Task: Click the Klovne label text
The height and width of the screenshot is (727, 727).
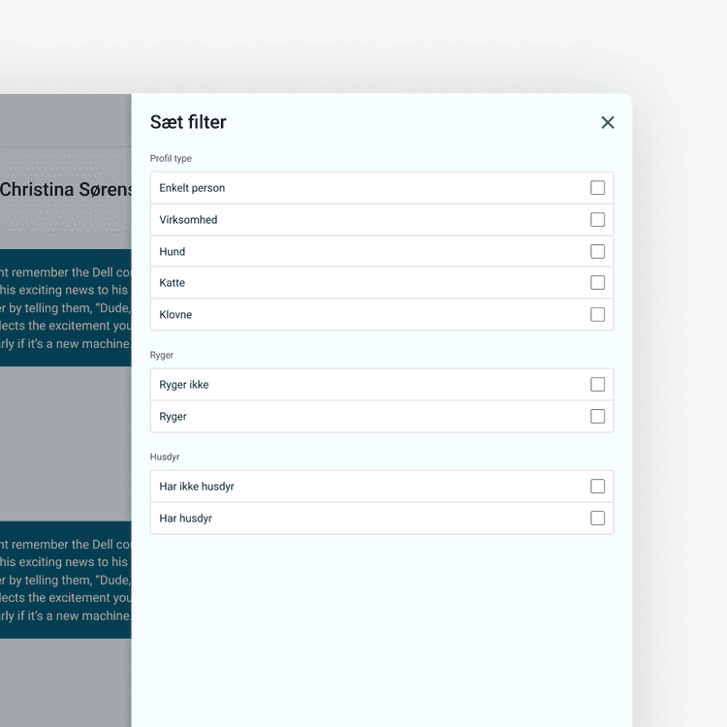Action: tap(175, 315)
